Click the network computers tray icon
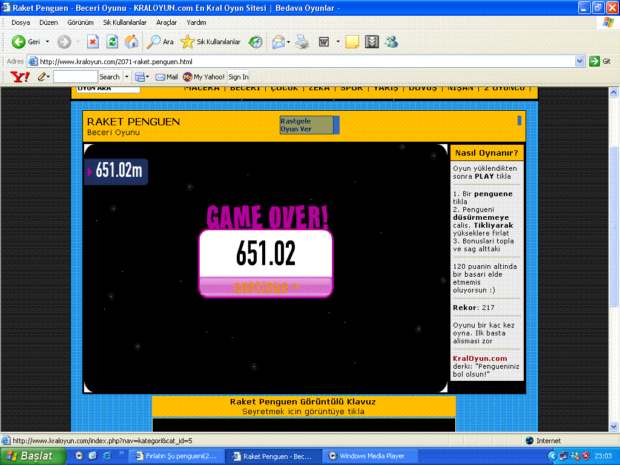 click(564, 456)
